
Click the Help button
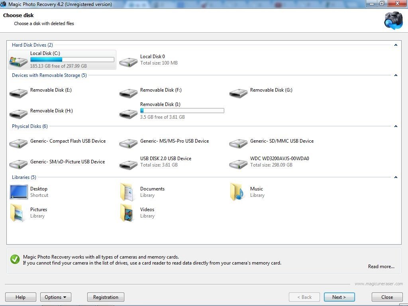pos(21,297)
